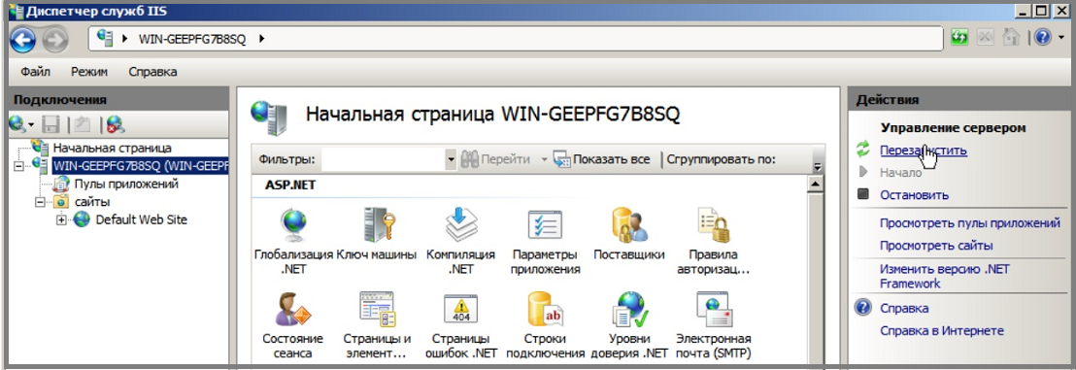This screenshot has height=370, width=1076.
Task: Click the green refresh page icon
Action: 959,38
